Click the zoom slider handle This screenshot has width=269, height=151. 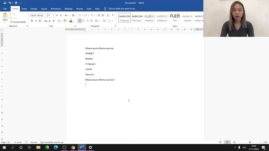tap(250, 142)
